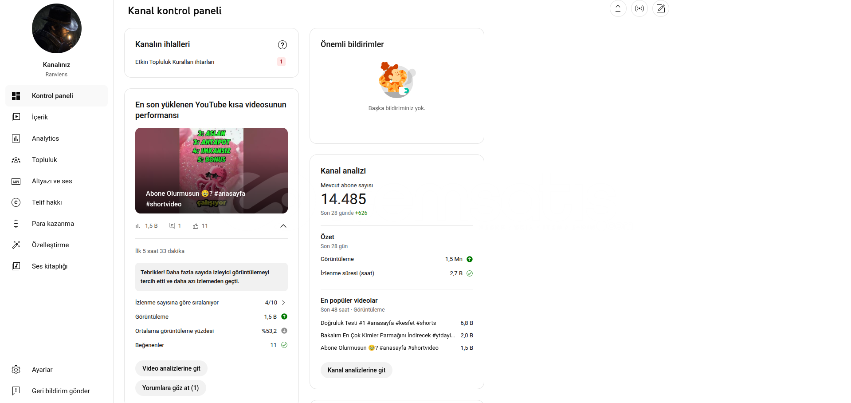Screen dimensions: 851x403
Task: Click the likes thumbs-up icon under the short
Action: point(196,226)
